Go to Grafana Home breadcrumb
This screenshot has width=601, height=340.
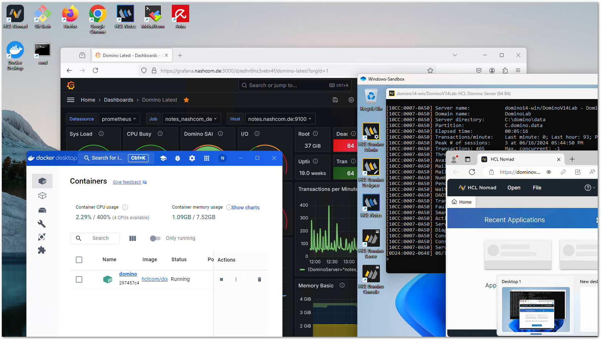click(88, 100)
